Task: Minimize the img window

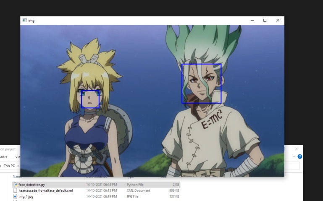Action: coord(252,21)
